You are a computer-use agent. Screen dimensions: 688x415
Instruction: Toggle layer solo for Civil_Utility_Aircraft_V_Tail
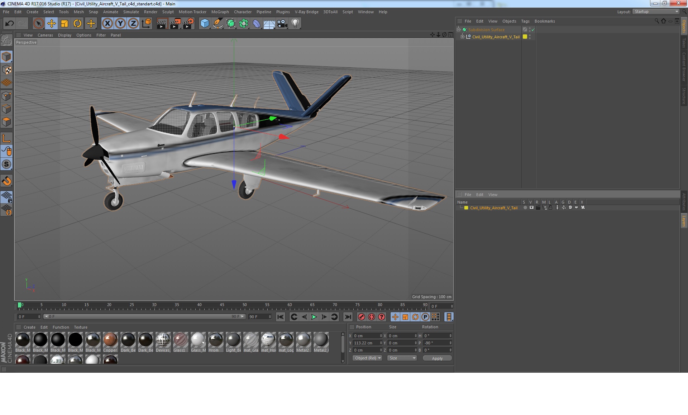[525, 208]
